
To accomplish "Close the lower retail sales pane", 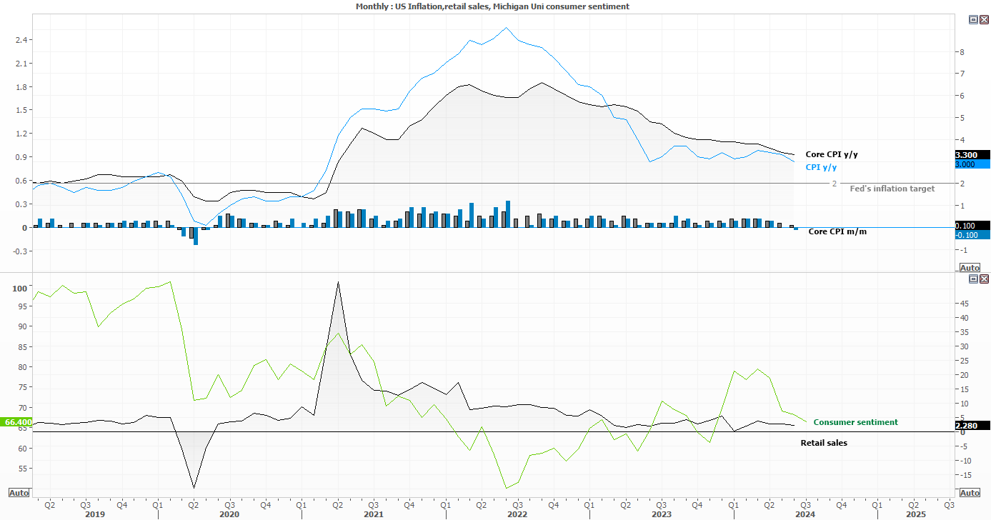I will tap(984, 279).
